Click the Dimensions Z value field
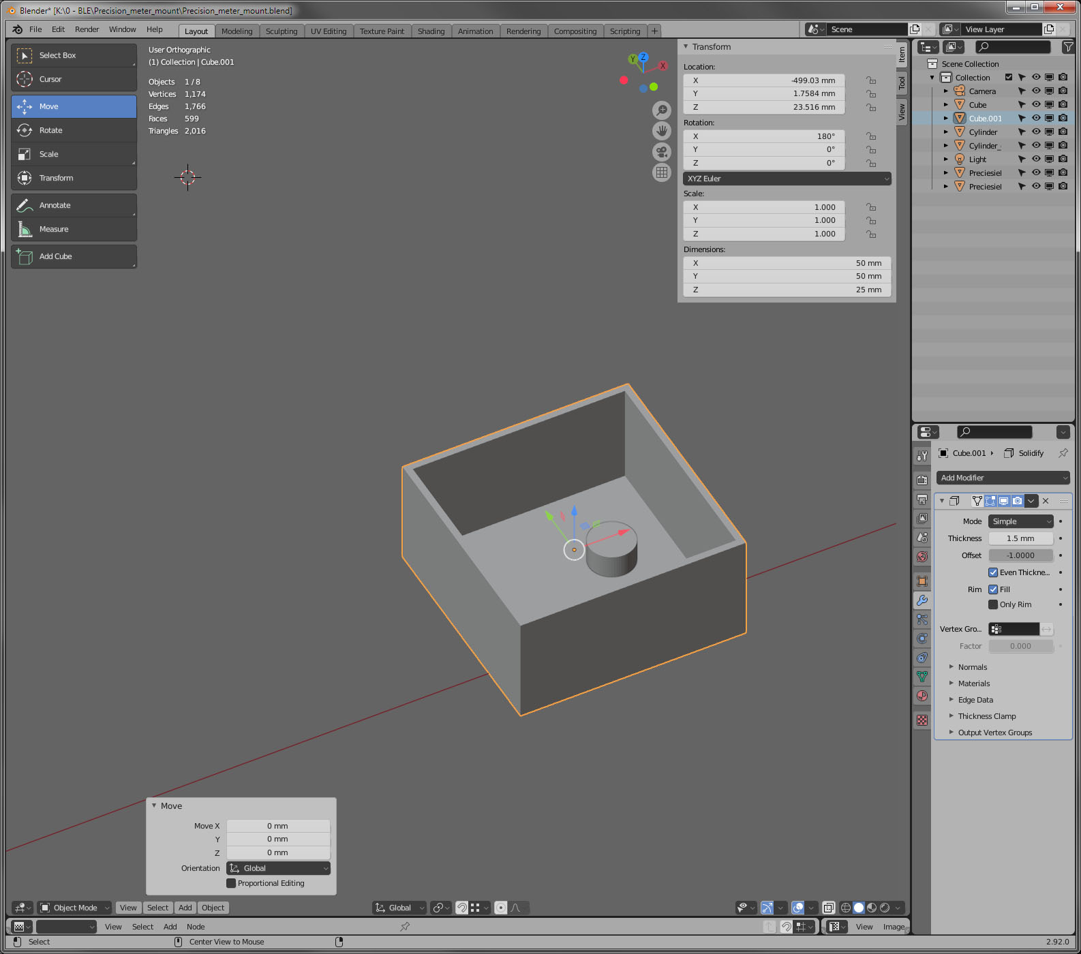 787,290
